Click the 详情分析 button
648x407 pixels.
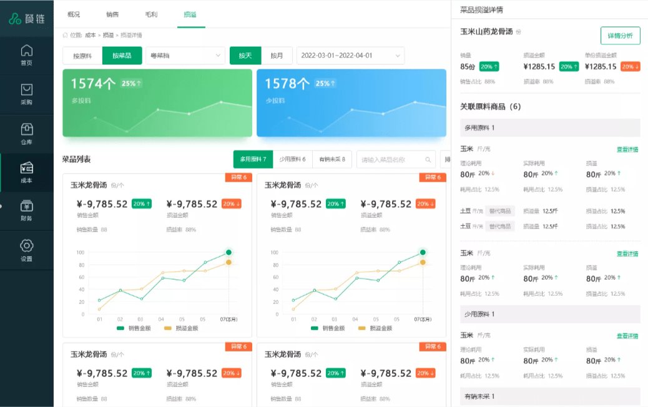[620, 36]
